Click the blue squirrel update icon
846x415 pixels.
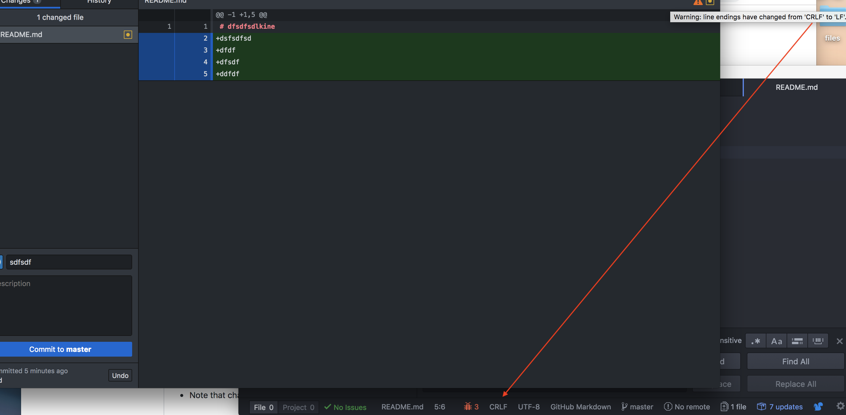pyautogui.click(x=818, y=406)
